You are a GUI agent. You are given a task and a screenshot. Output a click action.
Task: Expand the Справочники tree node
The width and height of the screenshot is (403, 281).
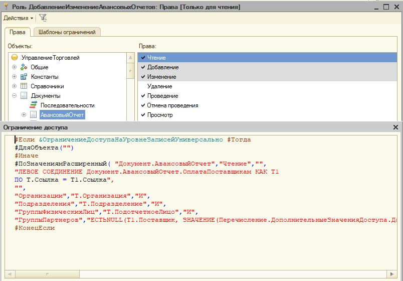tap(15, 86)
